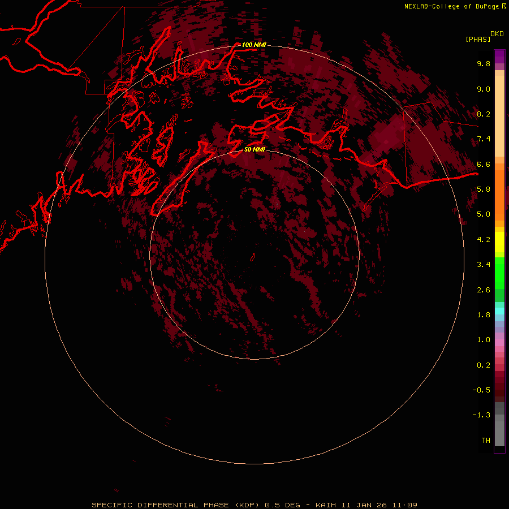509x509 pixels.
Task: Click the gray bottom segment of color bar
Action: pyautogui.click(x=499, y=432)
